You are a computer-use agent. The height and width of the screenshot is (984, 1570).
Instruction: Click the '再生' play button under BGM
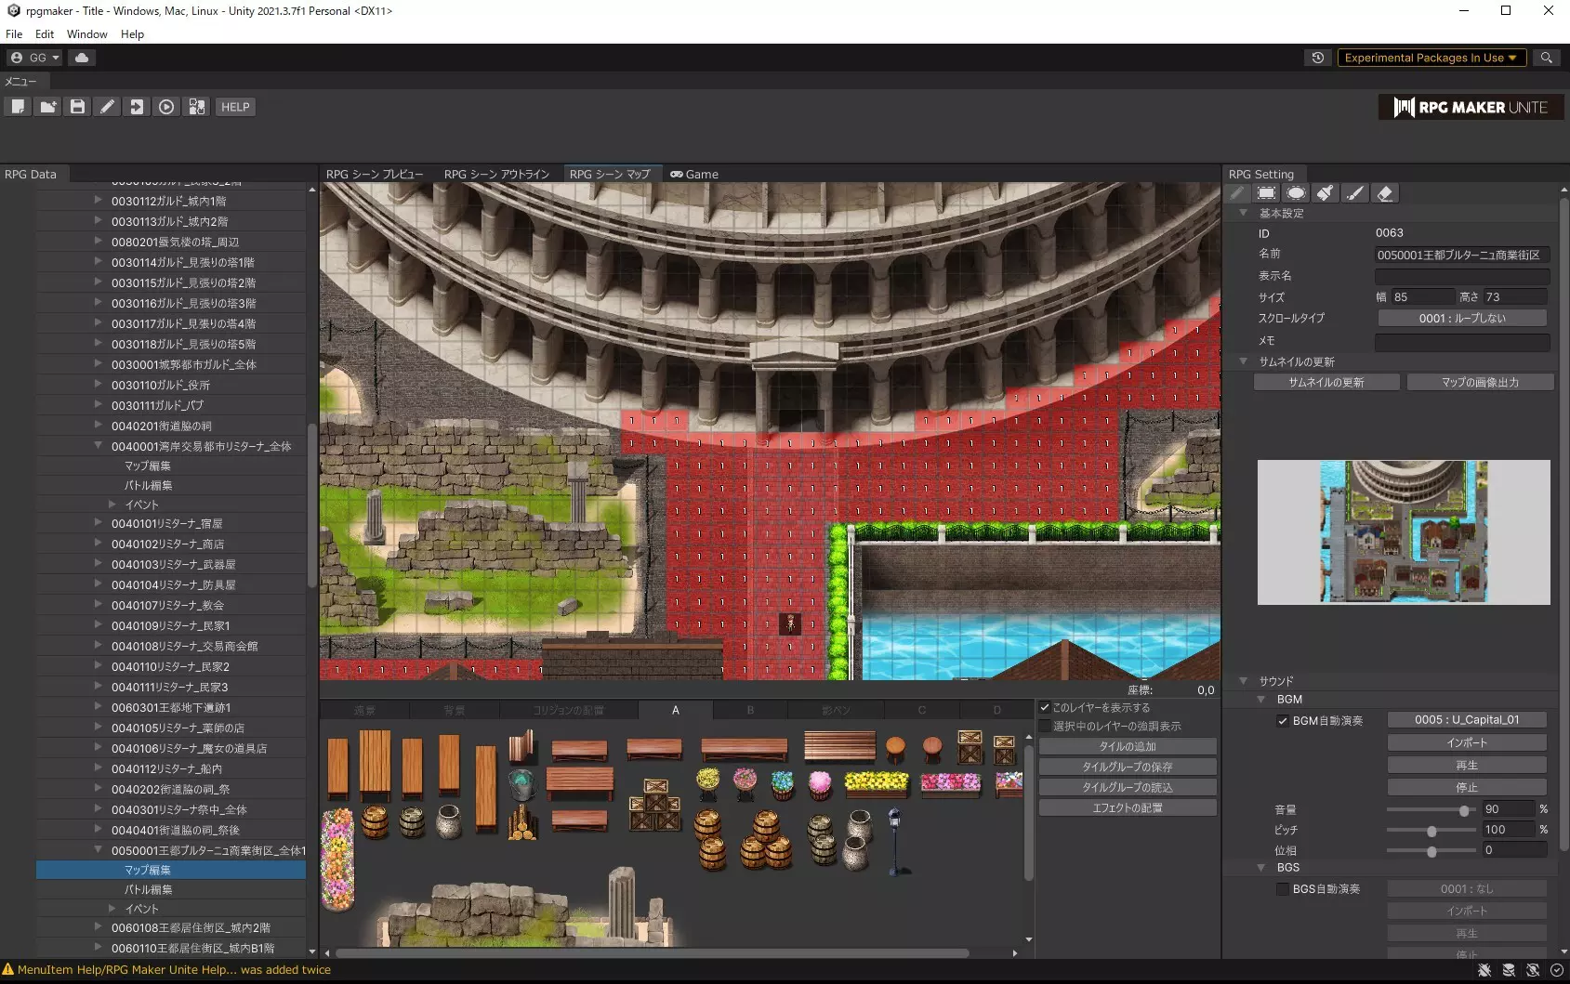[1467, 765]
